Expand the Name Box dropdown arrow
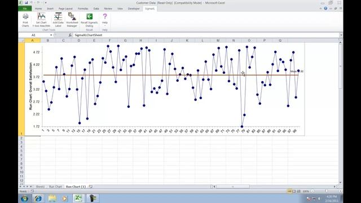 [51, 35]
